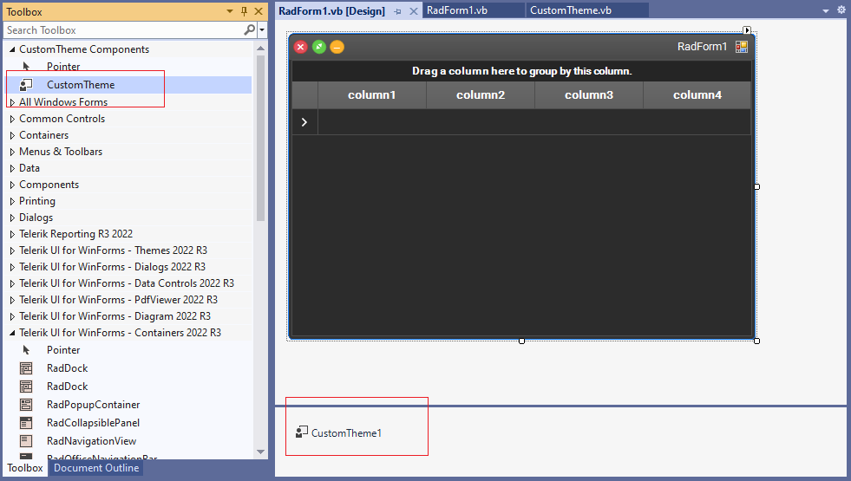Click in the Search Toolbox field
This screenshot has height=481, width=851.
click(x=124, y=30)
